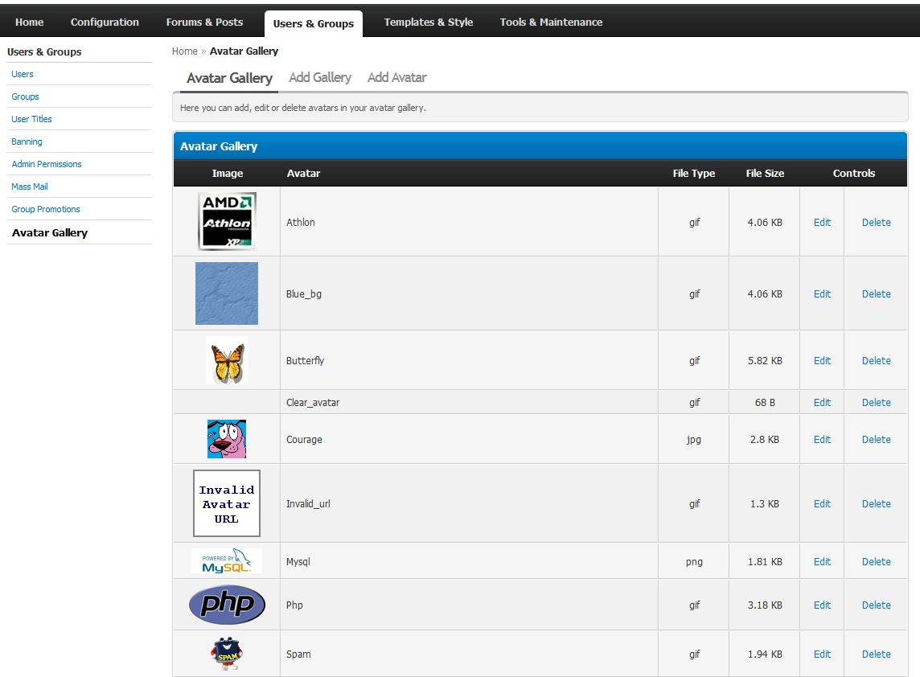Screen dimensions: 920x677
Task: Click Home in the breadcrumb trail
Action: coord(184,51)
